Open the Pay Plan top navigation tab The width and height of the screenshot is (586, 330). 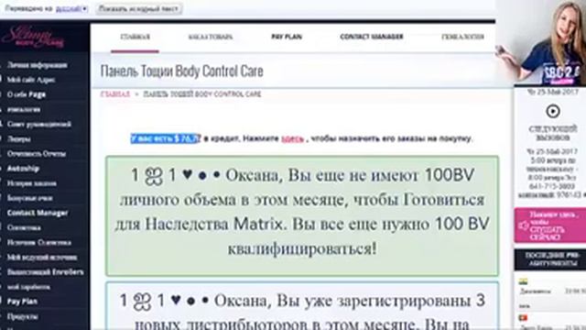click(287, 37)
